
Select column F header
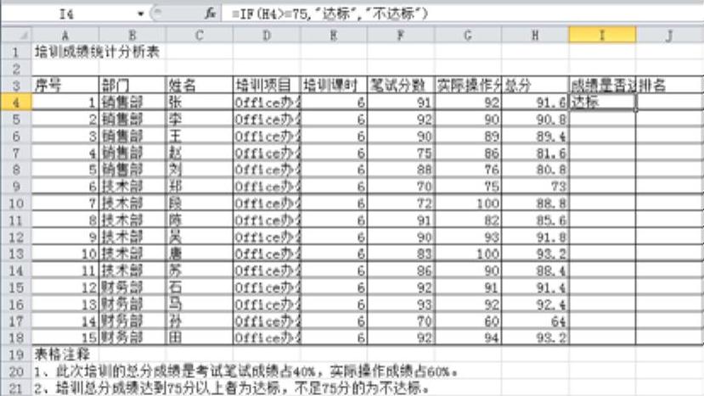pyautogui.click(x=401, y=35)
